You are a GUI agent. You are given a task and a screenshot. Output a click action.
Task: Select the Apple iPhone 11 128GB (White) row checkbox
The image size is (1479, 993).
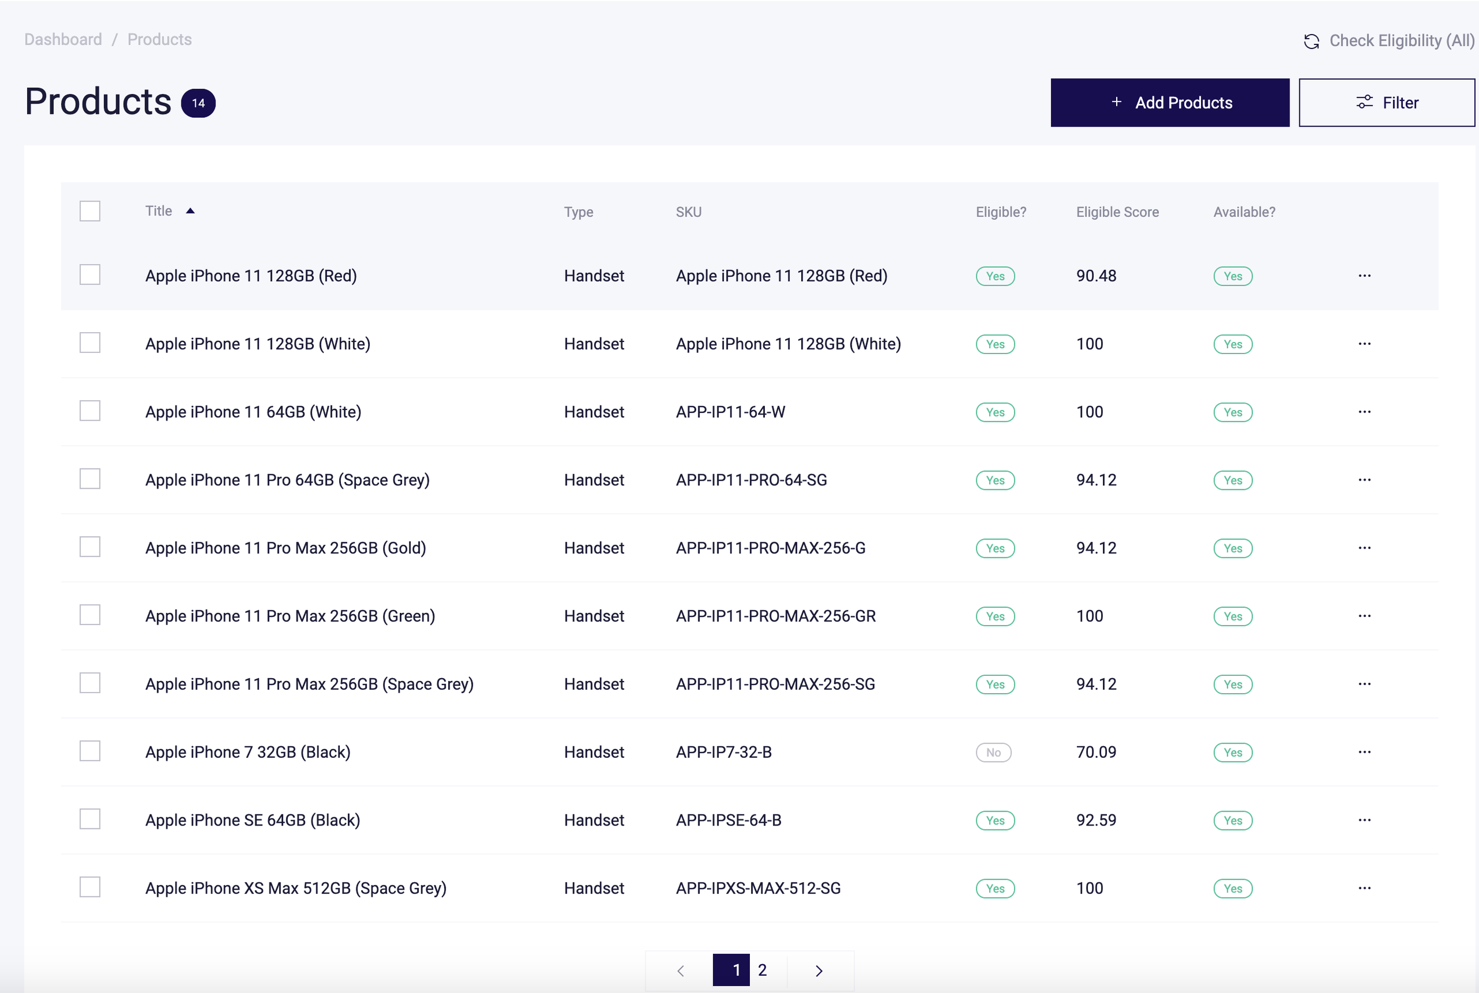[x=90, y=343]
